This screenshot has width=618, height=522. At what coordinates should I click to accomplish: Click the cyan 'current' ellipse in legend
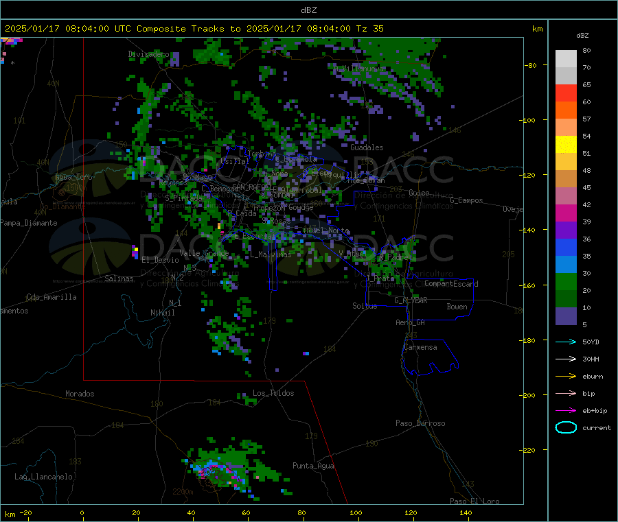point(566,427)
